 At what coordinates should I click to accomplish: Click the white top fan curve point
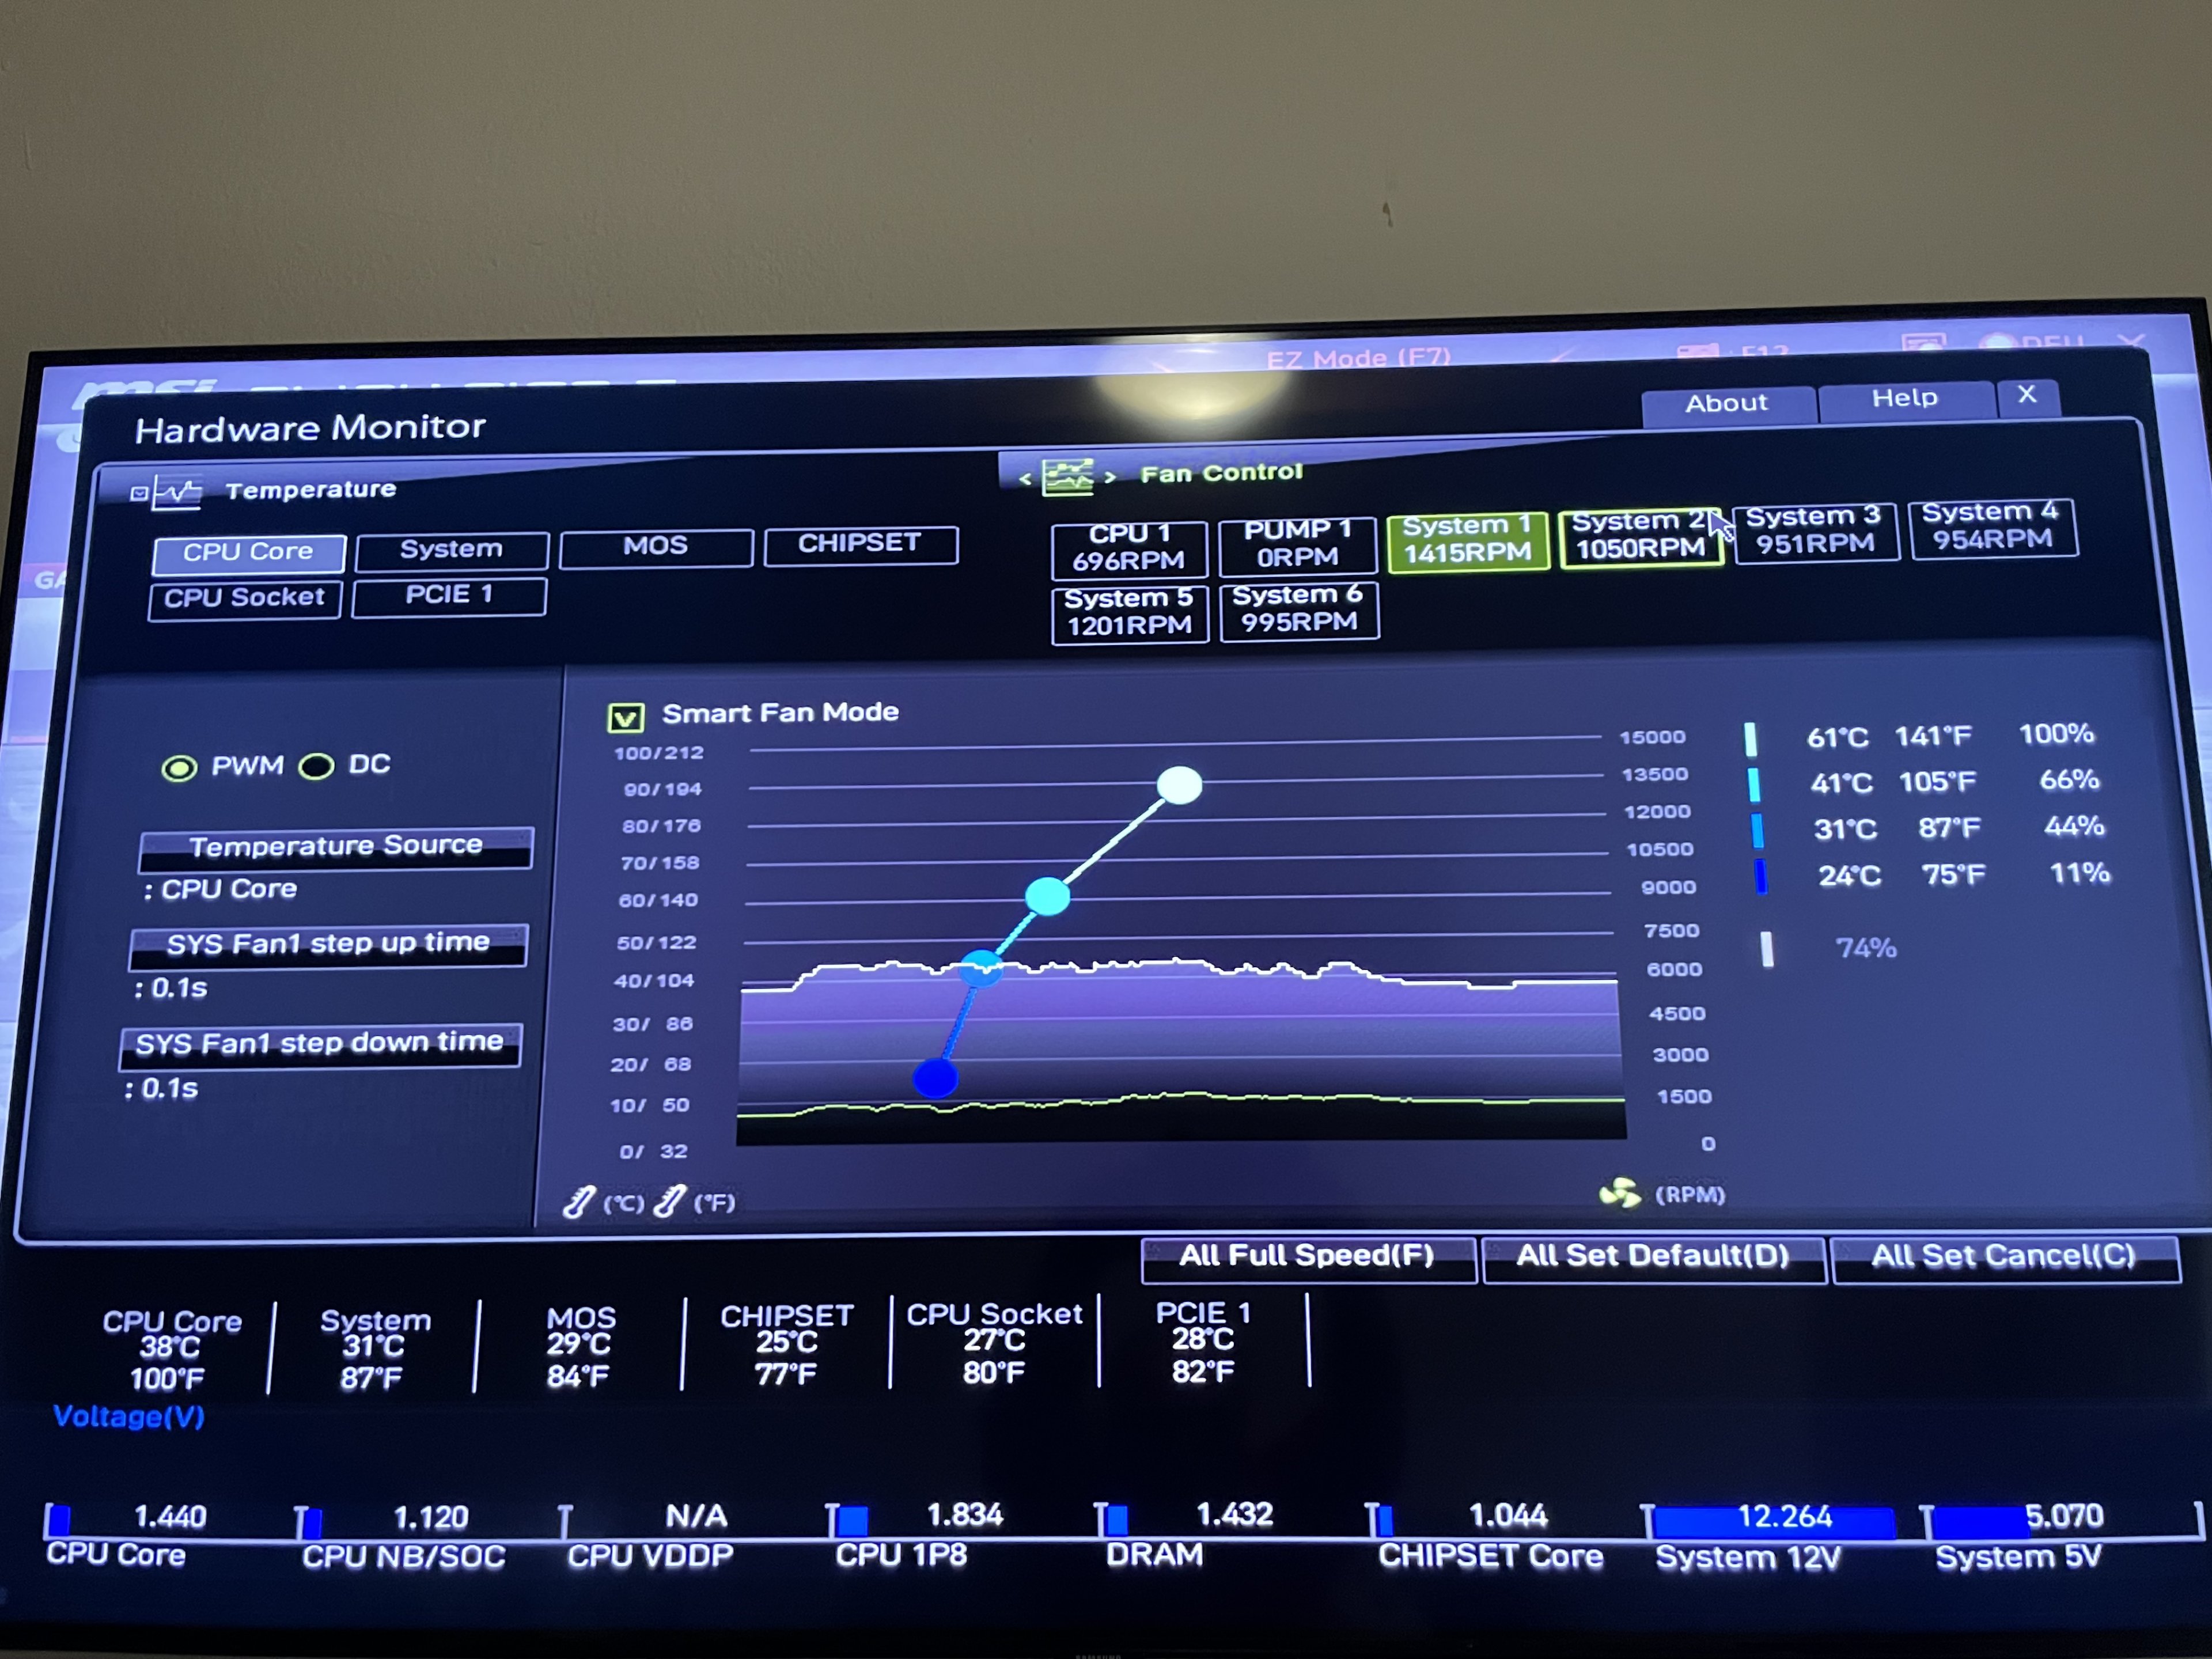1179,785
